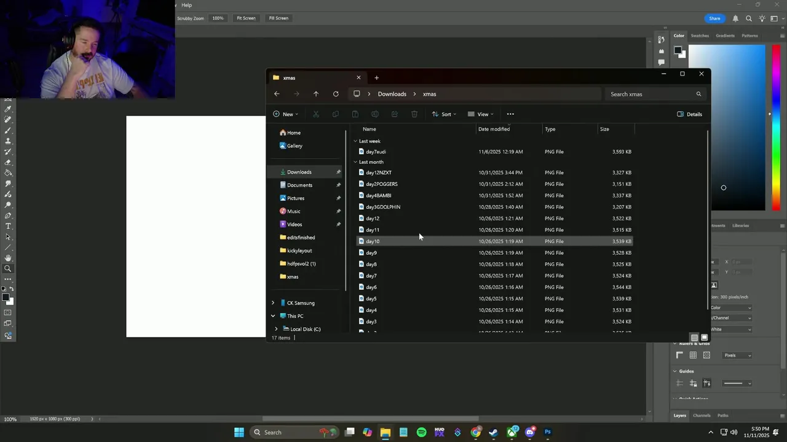The height and width of the screenshot is (442, 787).
Task: Toggle Quick Mask mode icon
Action: (8, 313)
